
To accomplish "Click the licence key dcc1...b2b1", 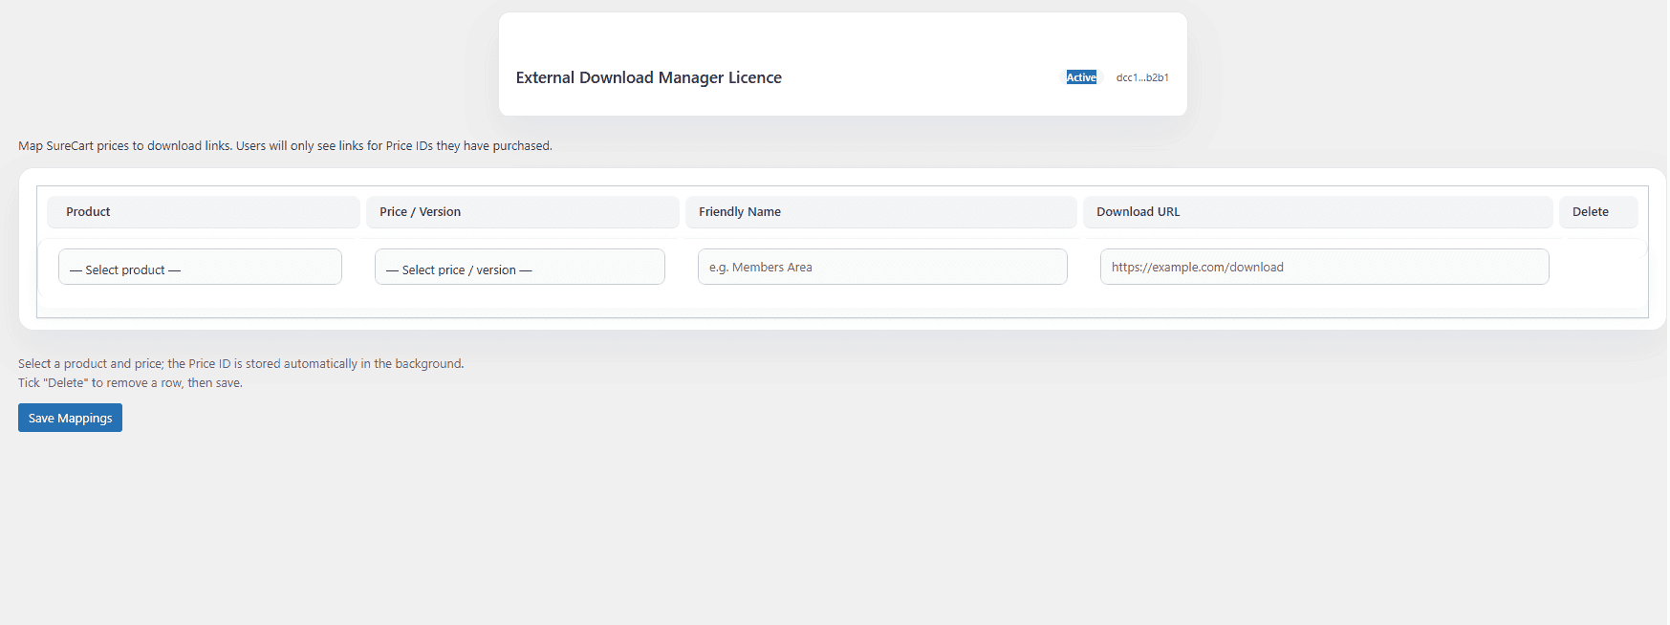I will point(1142,77).
